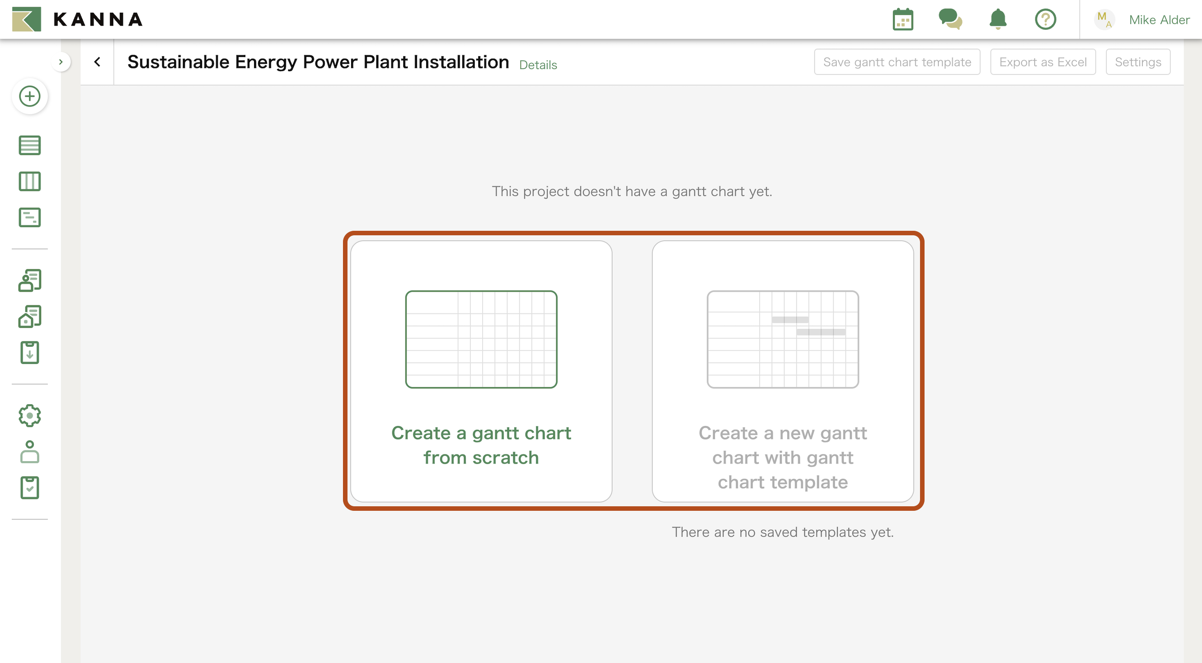View notifications via the bell icon
The image size is (1202, 663).
(x=998, y=19)
